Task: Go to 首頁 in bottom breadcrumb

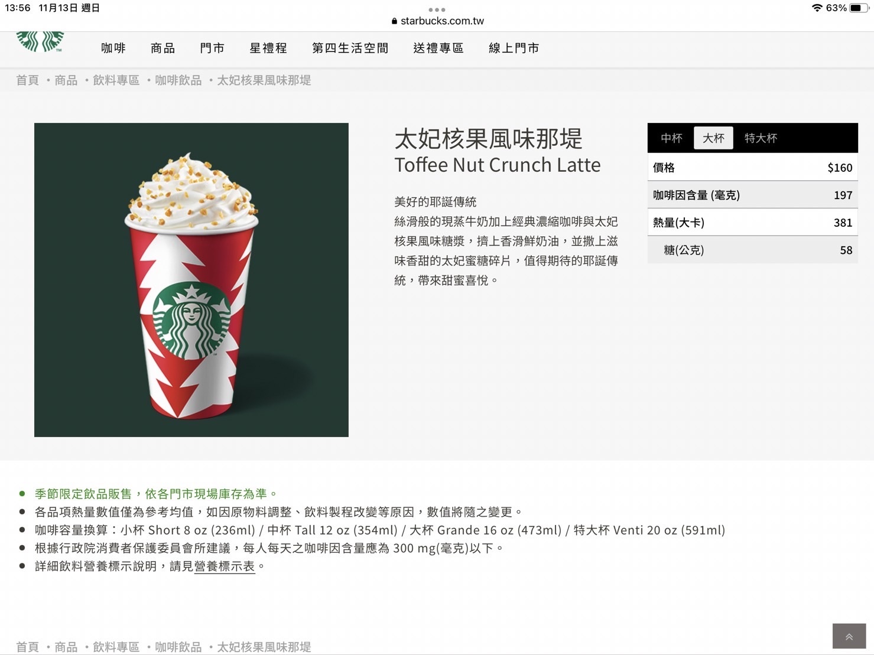Action: (x=27, y=647)
